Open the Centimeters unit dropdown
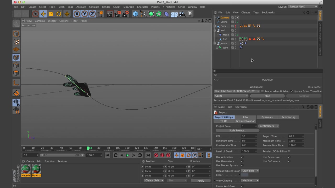This screenshot has height=188, width=335. 269,126
